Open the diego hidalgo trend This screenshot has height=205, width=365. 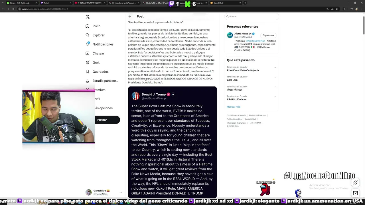pyautogui.click(x=234, y=90)
